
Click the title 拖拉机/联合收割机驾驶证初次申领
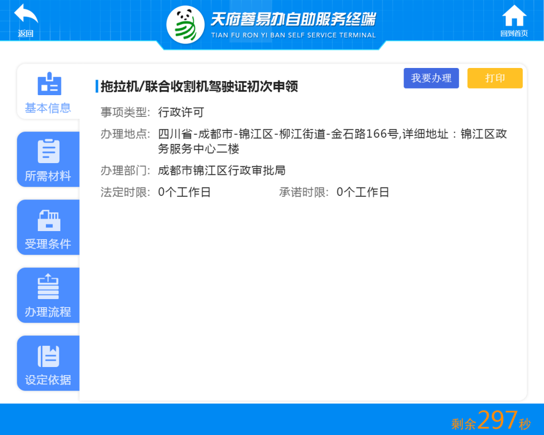(199, 86)
